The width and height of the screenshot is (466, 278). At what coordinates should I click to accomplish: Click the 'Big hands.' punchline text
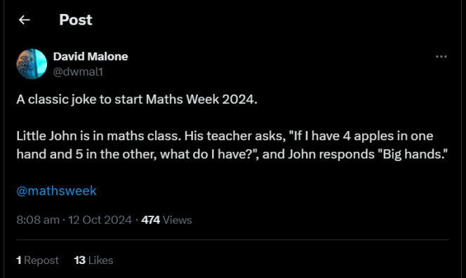click(415, 154)
